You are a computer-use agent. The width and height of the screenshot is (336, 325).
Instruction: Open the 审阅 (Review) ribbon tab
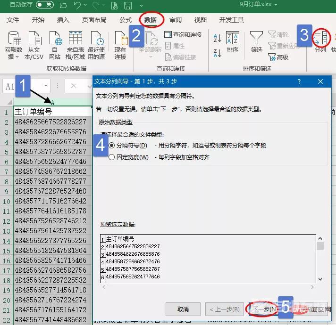click(x=176, y=20)
